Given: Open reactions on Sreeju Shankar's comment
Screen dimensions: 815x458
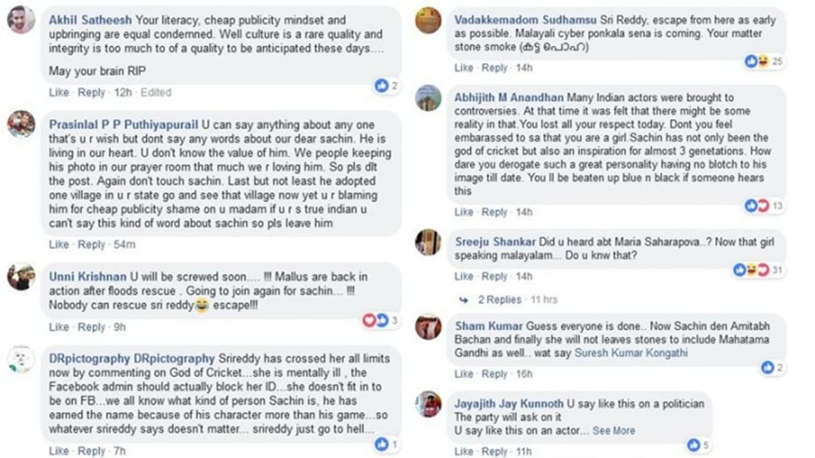Looking at the screenshot, I should click(x=751, y=270).
